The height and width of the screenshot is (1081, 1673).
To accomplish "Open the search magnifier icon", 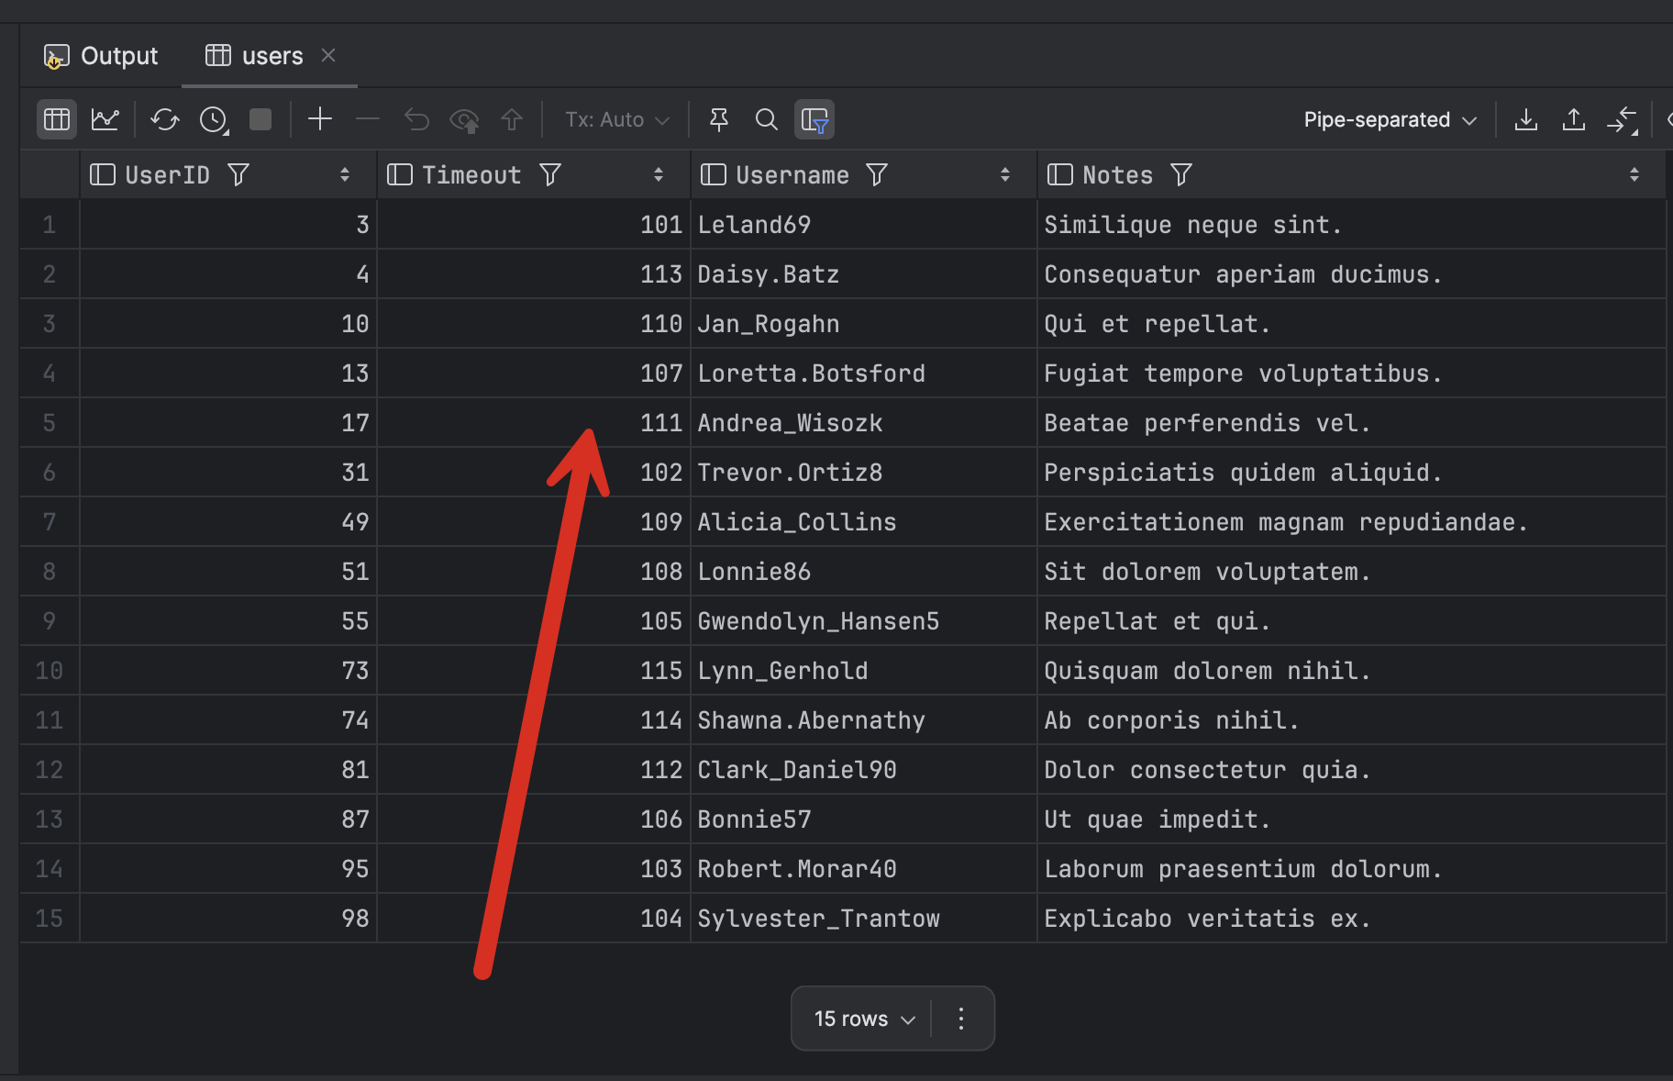I will click(766, 119).
